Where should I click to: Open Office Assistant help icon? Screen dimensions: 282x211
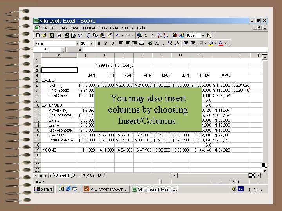[x=209, y=35]
